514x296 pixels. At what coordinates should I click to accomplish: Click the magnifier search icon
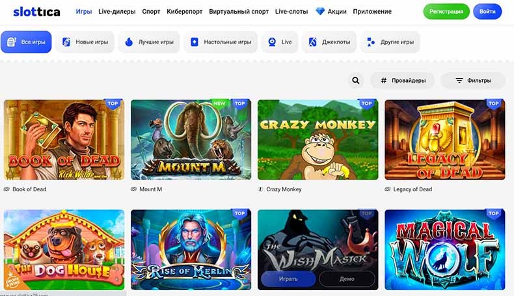[x=356, y=80]
